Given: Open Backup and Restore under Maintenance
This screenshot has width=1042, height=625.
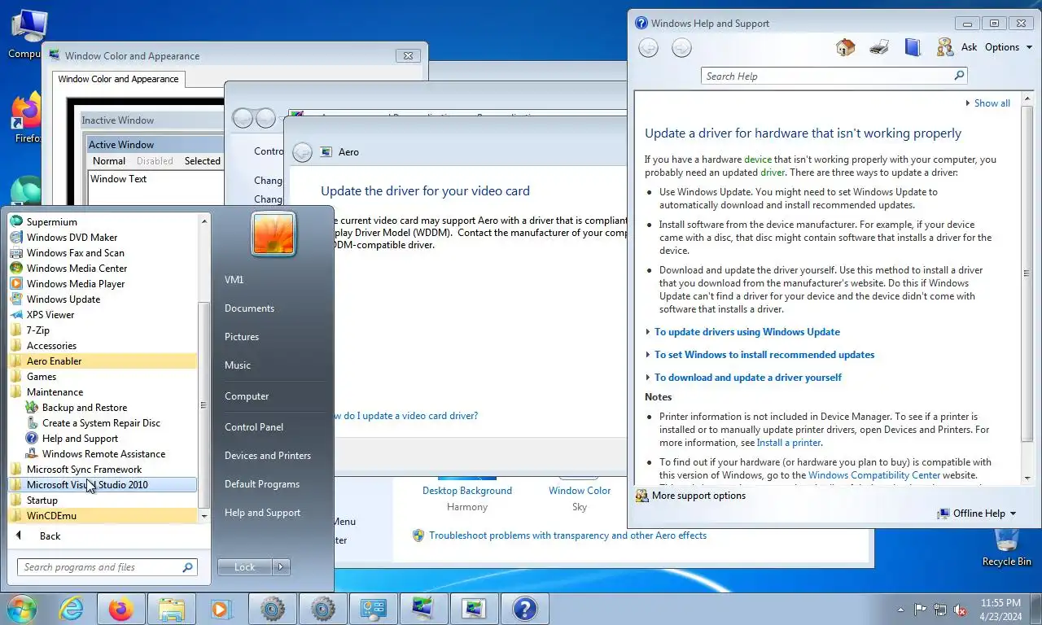Looking at the screenshot, I should (x=84, y=407).
